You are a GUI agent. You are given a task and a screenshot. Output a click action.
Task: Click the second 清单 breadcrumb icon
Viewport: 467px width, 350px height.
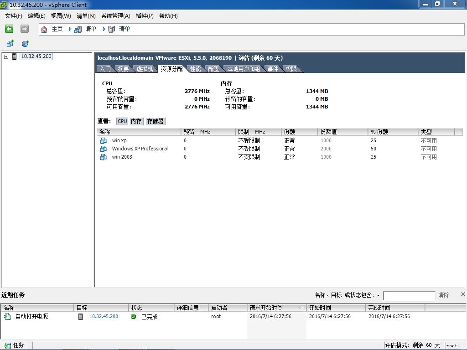point(111,29)
